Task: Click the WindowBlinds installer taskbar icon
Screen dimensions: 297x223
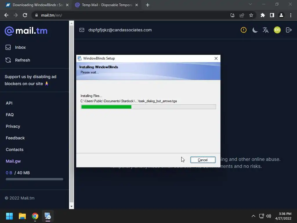Action: 48,216
